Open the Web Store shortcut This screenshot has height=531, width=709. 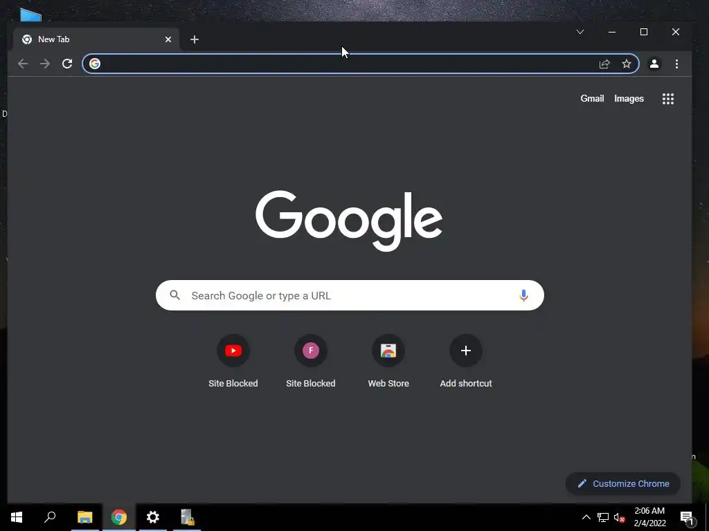(388, 361)
